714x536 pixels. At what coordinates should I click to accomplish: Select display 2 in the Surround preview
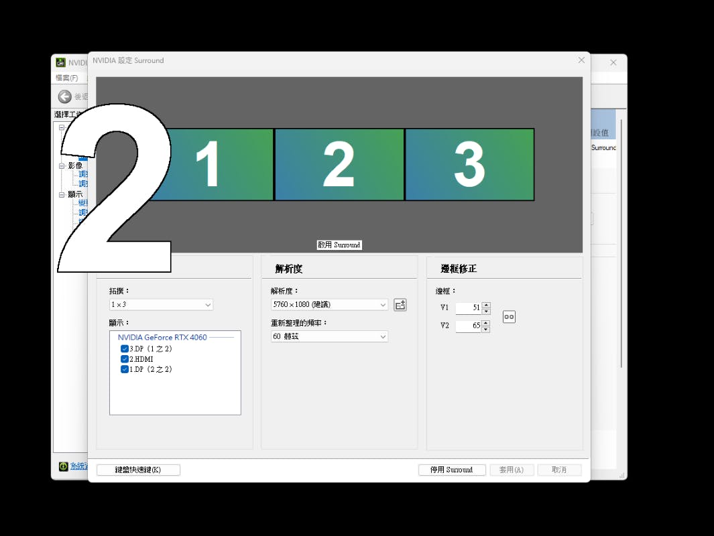339,164
